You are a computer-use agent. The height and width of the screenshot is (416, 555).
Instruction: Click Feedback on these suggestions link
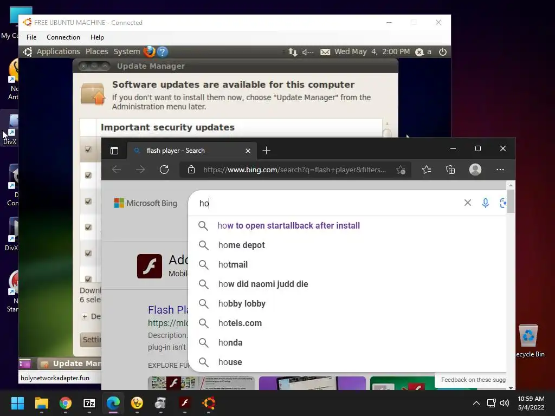[x=473, y=380]
